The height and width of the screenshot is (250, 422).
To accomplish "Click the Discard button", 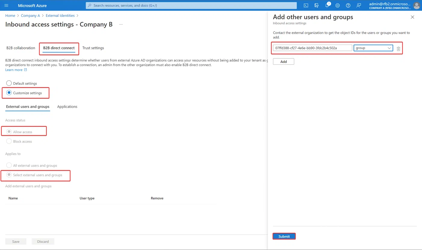I will click(43, 242).
